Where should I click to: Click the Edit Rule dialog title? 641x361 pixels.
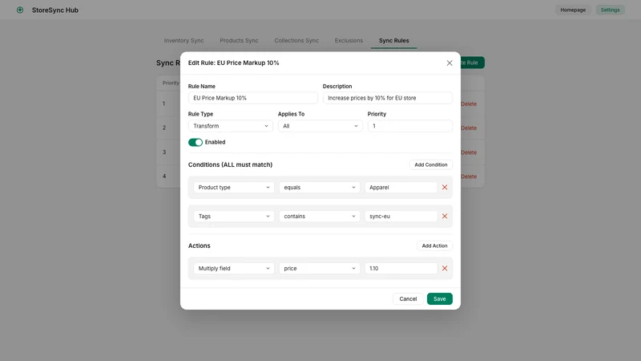(233, 63)
